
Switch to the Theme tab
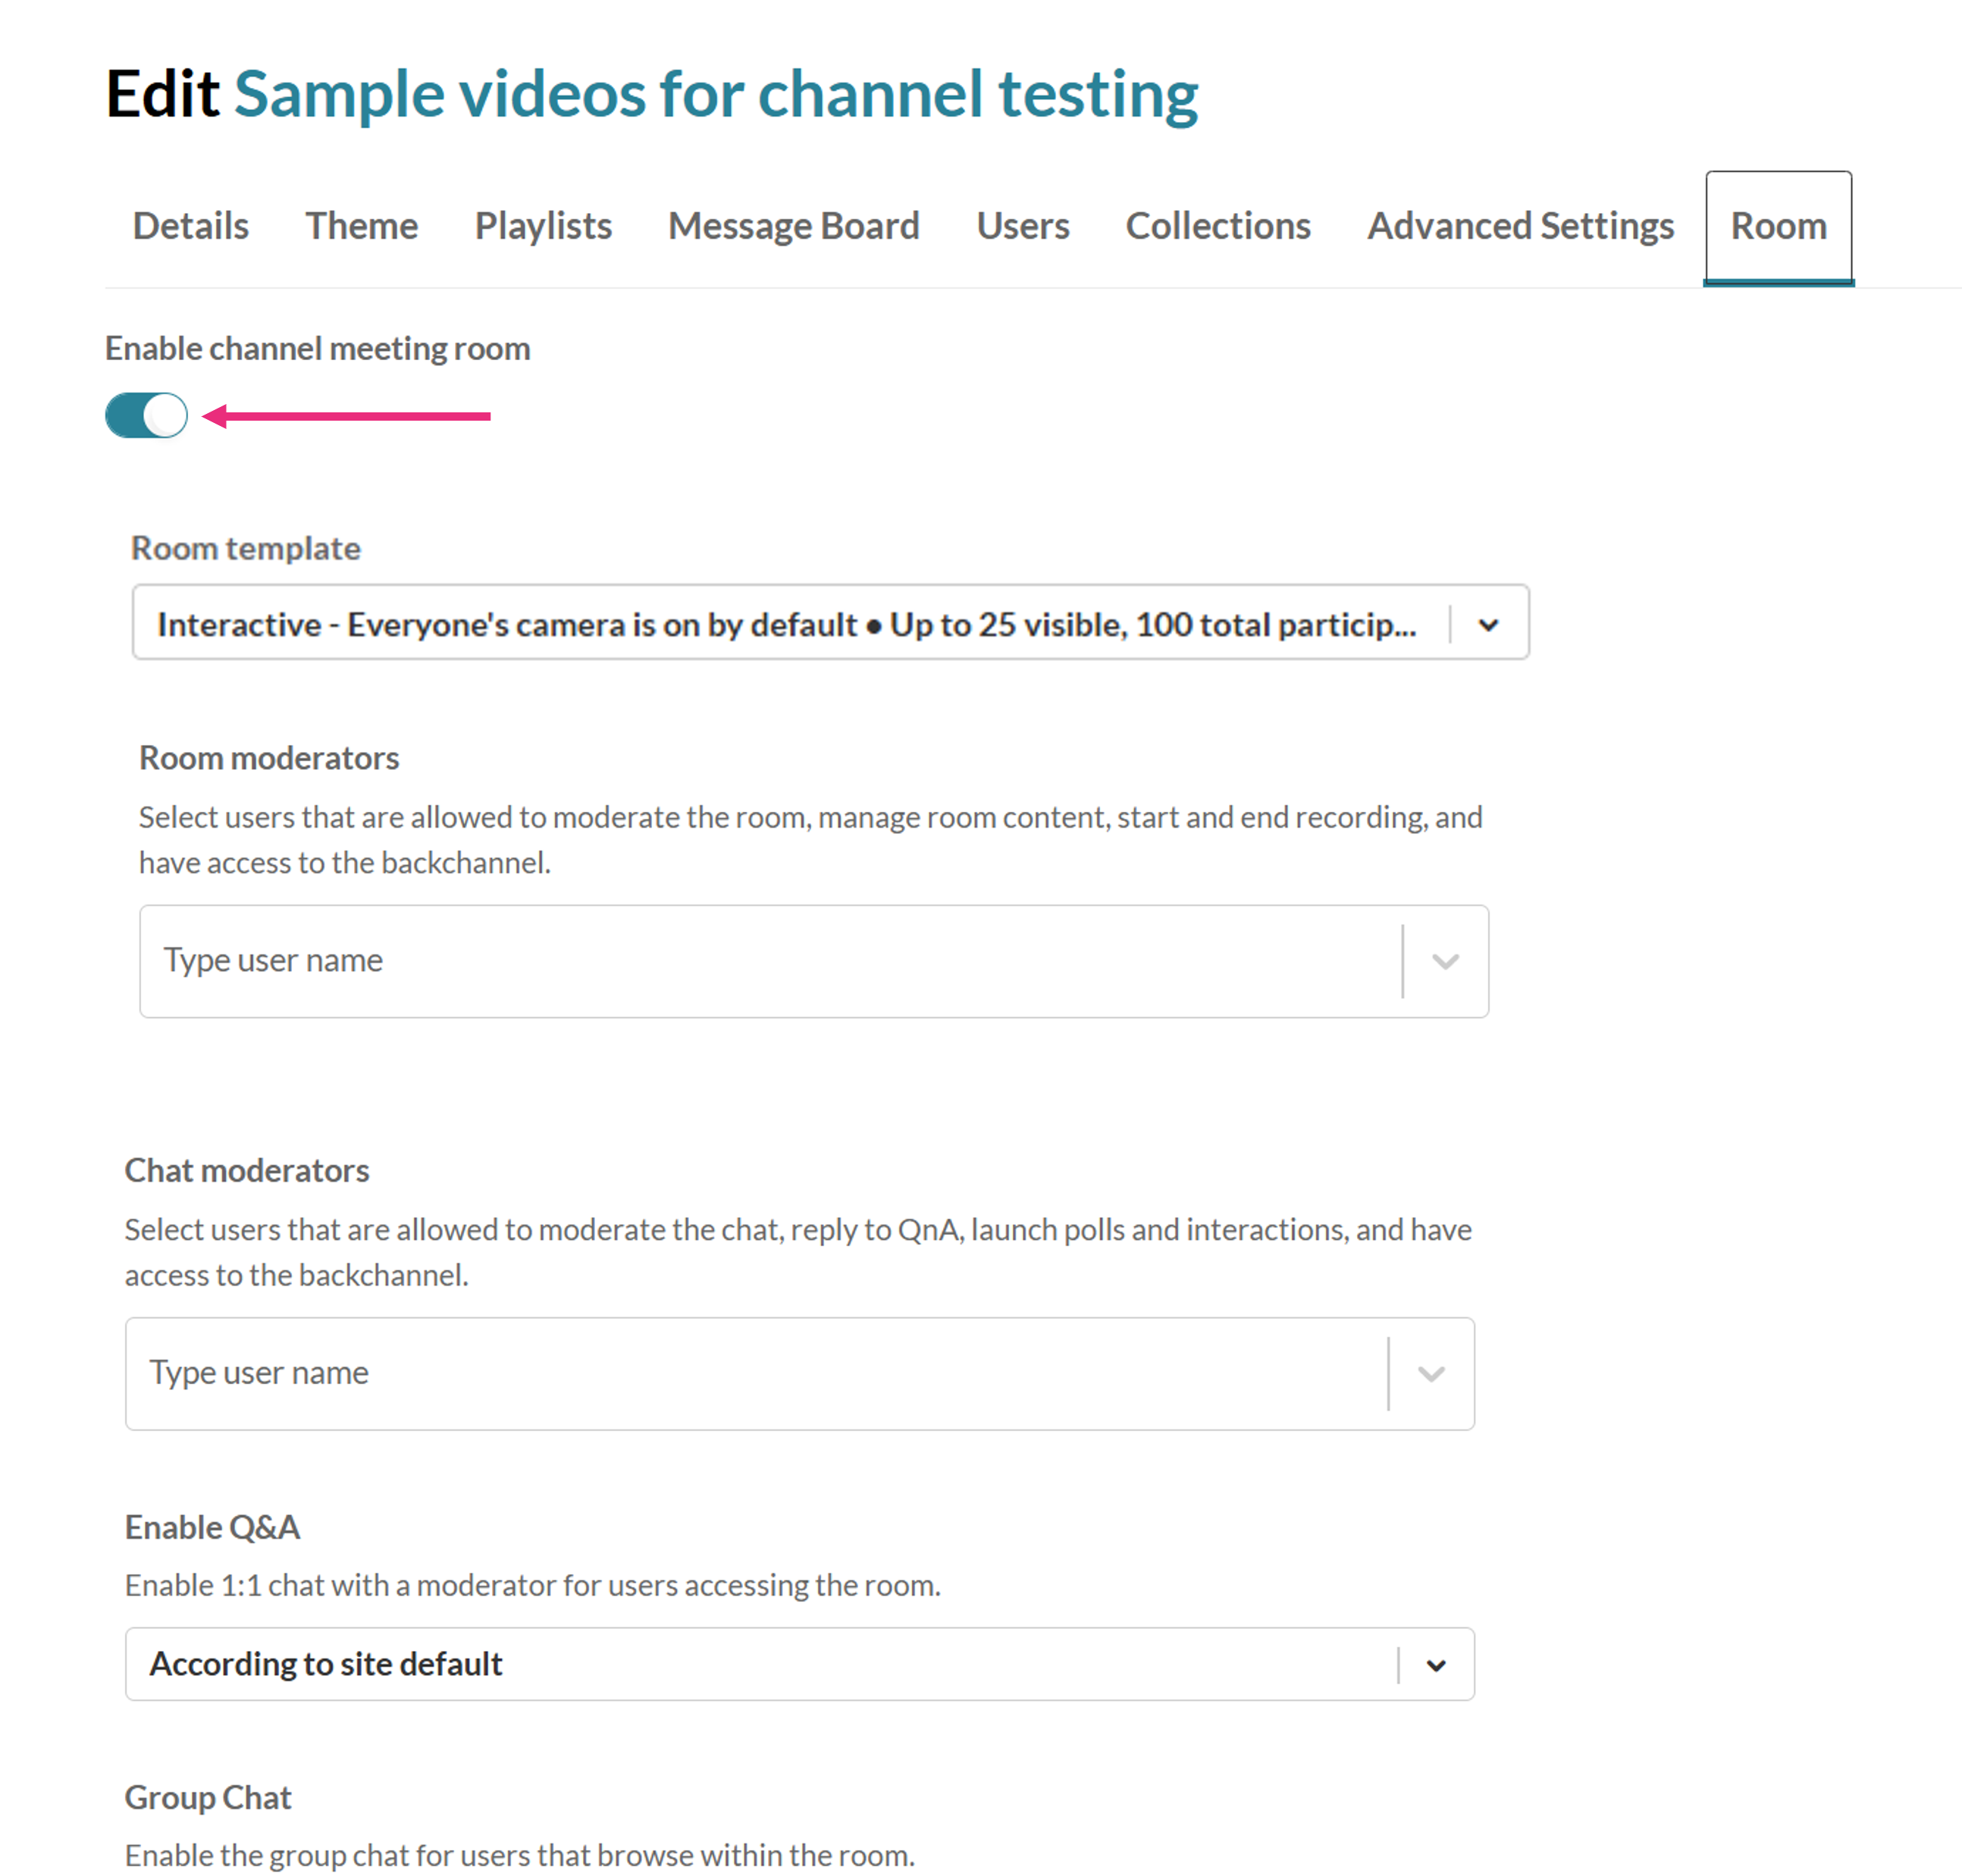[361, 226]
